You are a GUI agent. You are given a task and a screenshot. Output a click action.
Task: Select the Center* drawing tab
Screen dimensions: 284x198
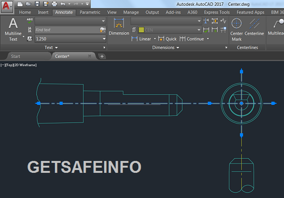62,57
